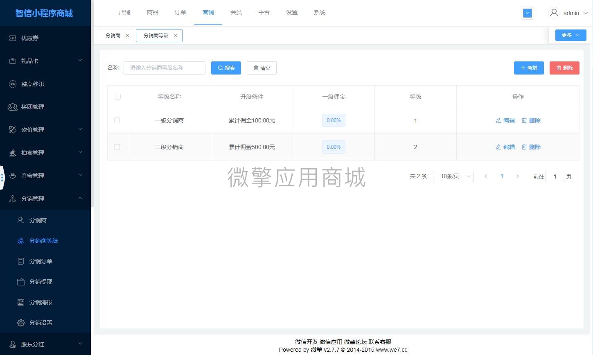
Task: Click the edit pencil icon for 一级分销商
Action: [x=498, y=120]
